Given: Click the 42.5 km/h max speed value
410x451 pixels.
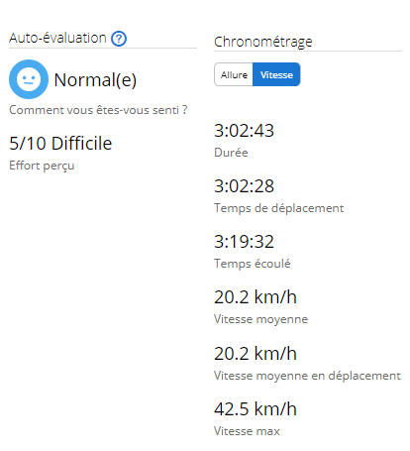Looking at the screenshot, I should [x=256, y=408].
